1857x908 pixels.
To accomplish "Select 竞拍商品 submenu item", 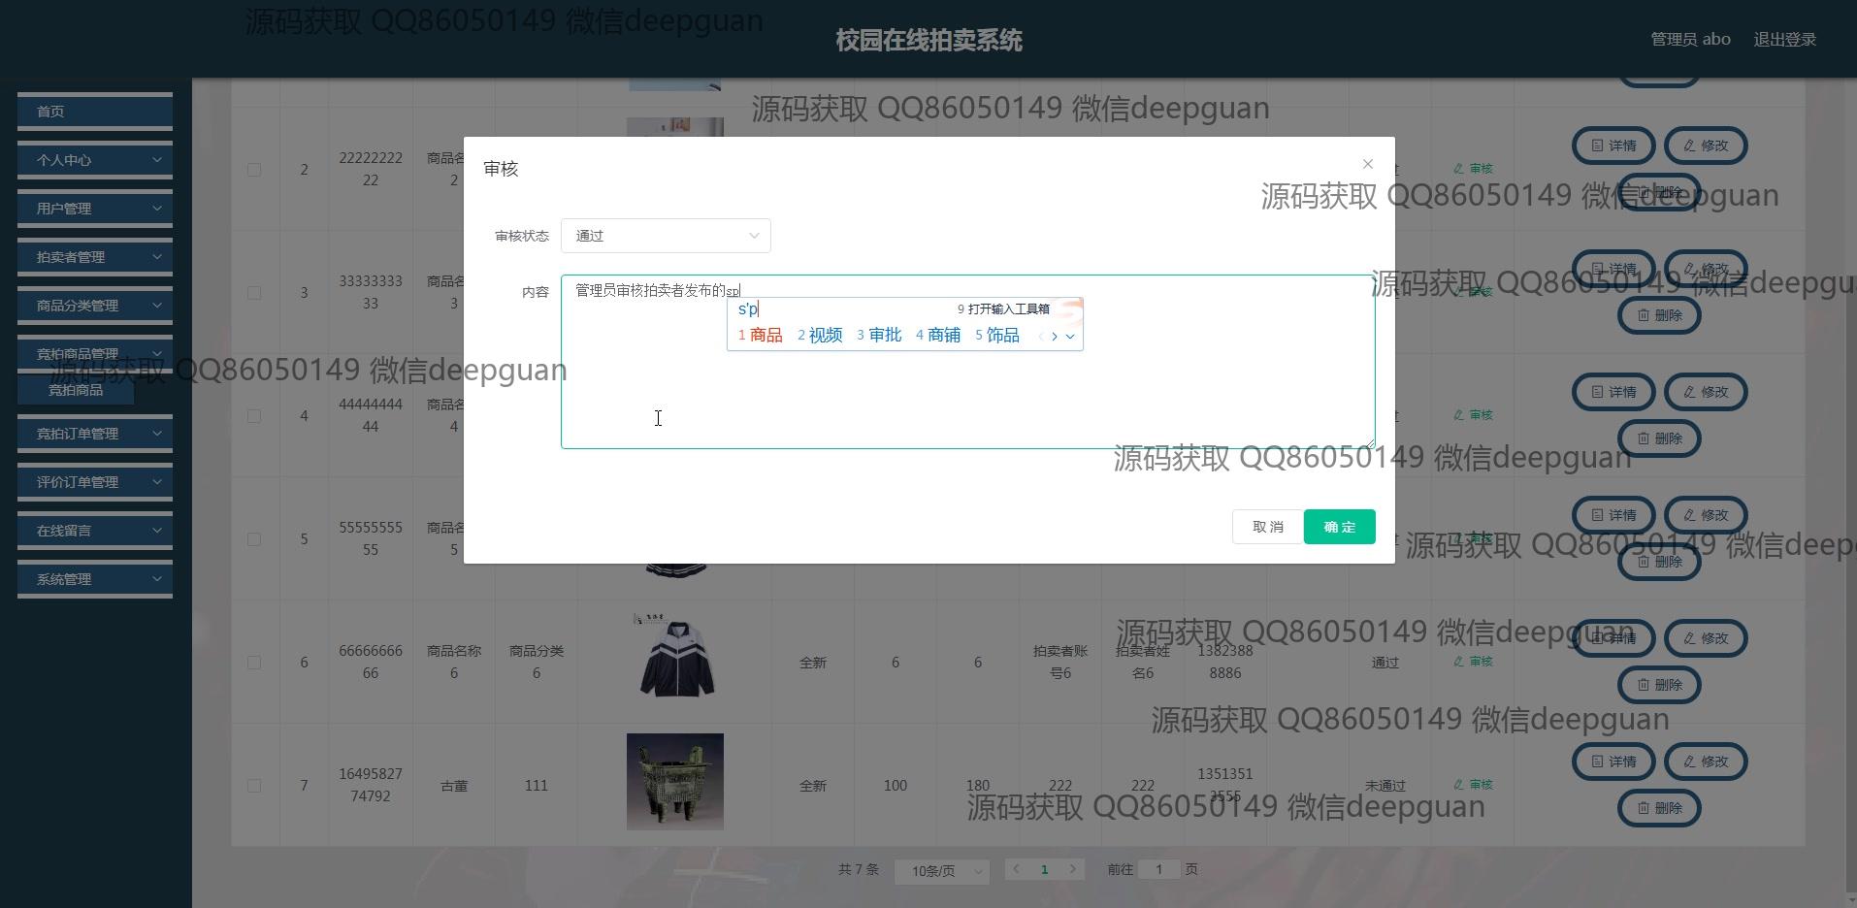I will (76, 390).
